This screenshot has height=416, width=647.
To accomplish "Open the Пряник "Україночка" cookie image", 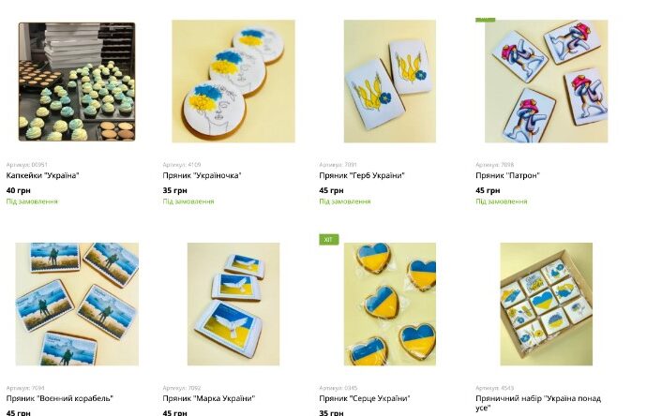I will pyautogui.click(x=233, y=82).
